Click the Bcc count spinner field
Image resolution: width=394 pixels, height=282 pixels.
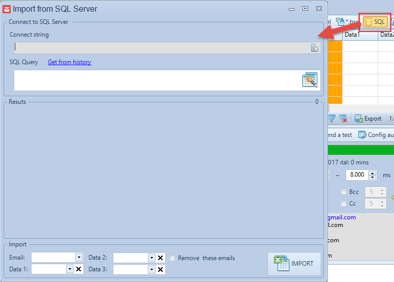pos(375,192)
